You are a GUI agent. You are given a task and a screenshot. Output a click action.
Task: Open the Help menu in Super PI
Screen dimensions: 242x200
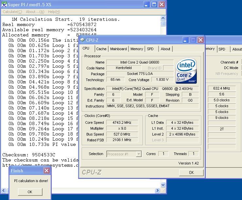54,12
